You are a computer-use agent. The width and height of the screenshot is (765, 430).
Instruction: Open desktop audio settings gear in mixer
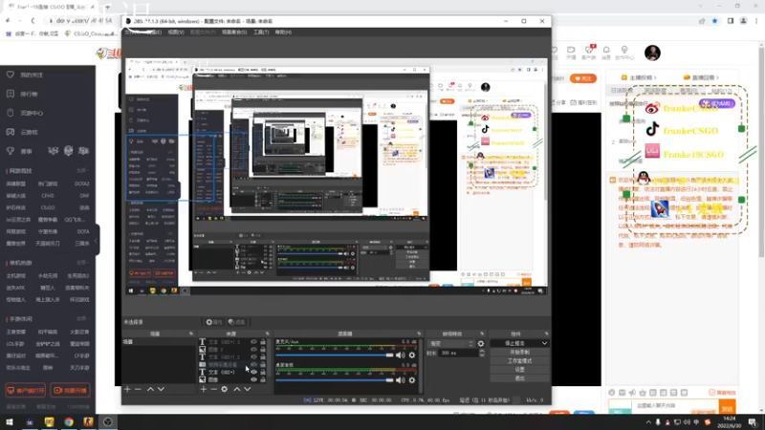[412, 379]
